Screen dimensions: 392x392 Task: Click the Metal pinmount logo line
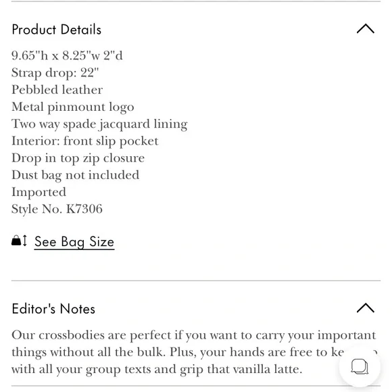coord(73,107)
